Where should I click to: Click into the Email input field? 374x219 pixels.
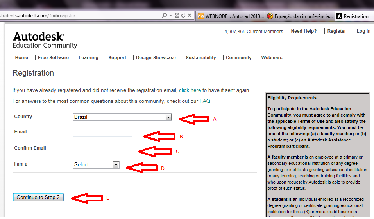102,132
